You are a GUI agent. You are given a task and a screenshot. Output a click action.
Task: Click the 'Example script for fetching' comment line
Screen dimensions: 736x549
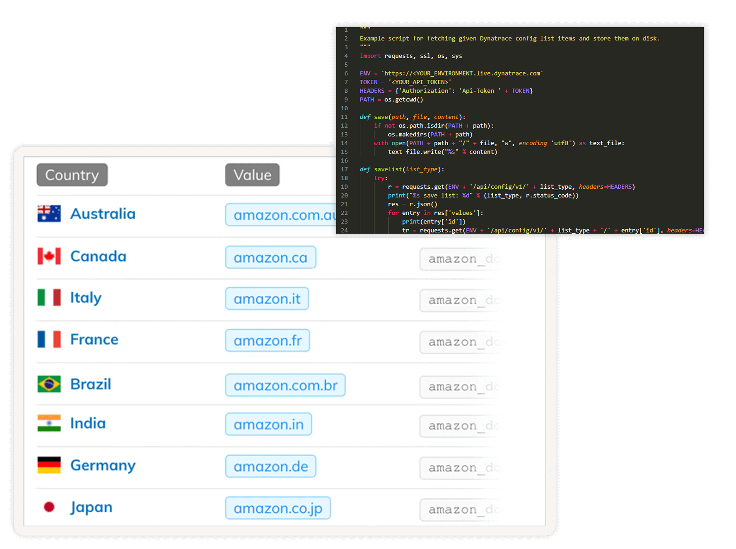tap(509, 39)
